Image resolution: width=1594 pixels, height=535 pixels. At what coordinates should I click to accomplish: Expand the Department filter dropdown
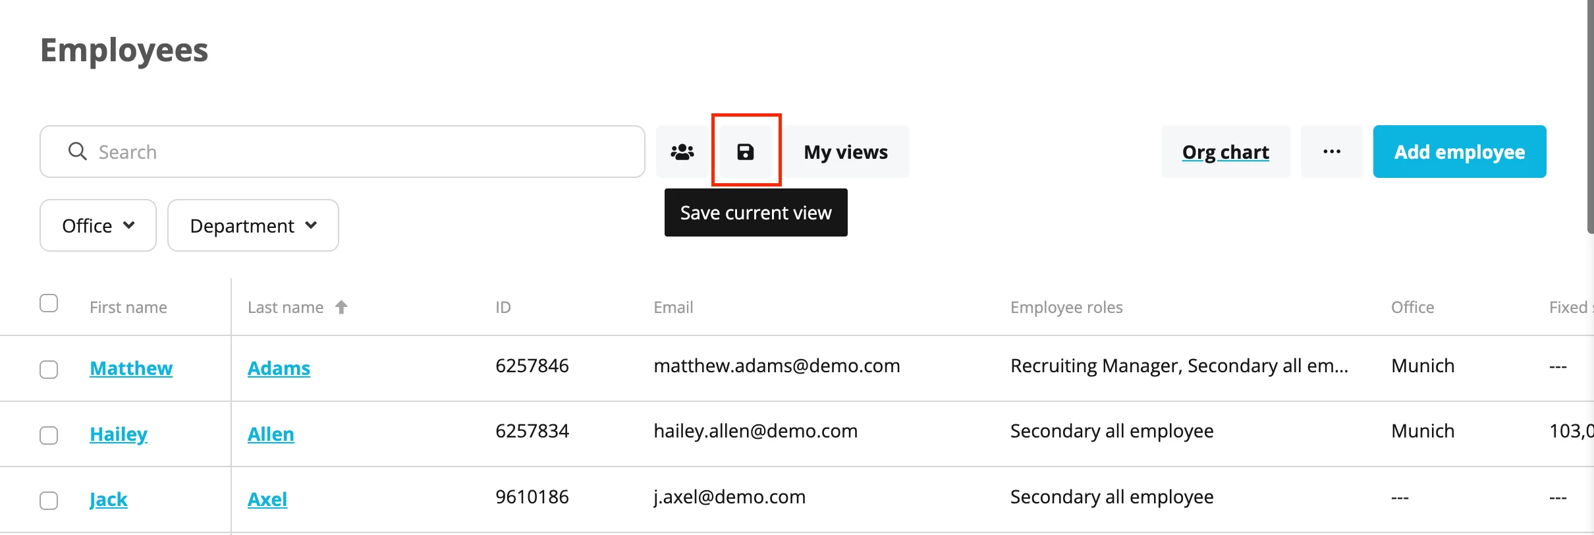(253, 225)
